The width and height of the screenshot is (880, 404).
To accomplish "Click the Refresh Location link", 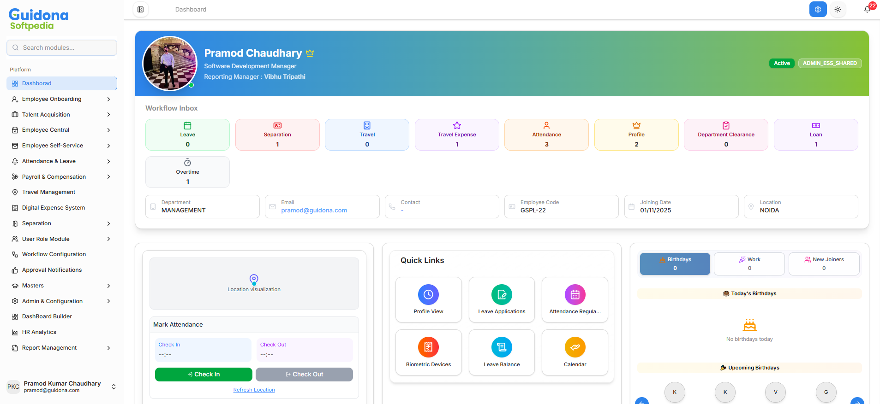I will pos(254,390).
